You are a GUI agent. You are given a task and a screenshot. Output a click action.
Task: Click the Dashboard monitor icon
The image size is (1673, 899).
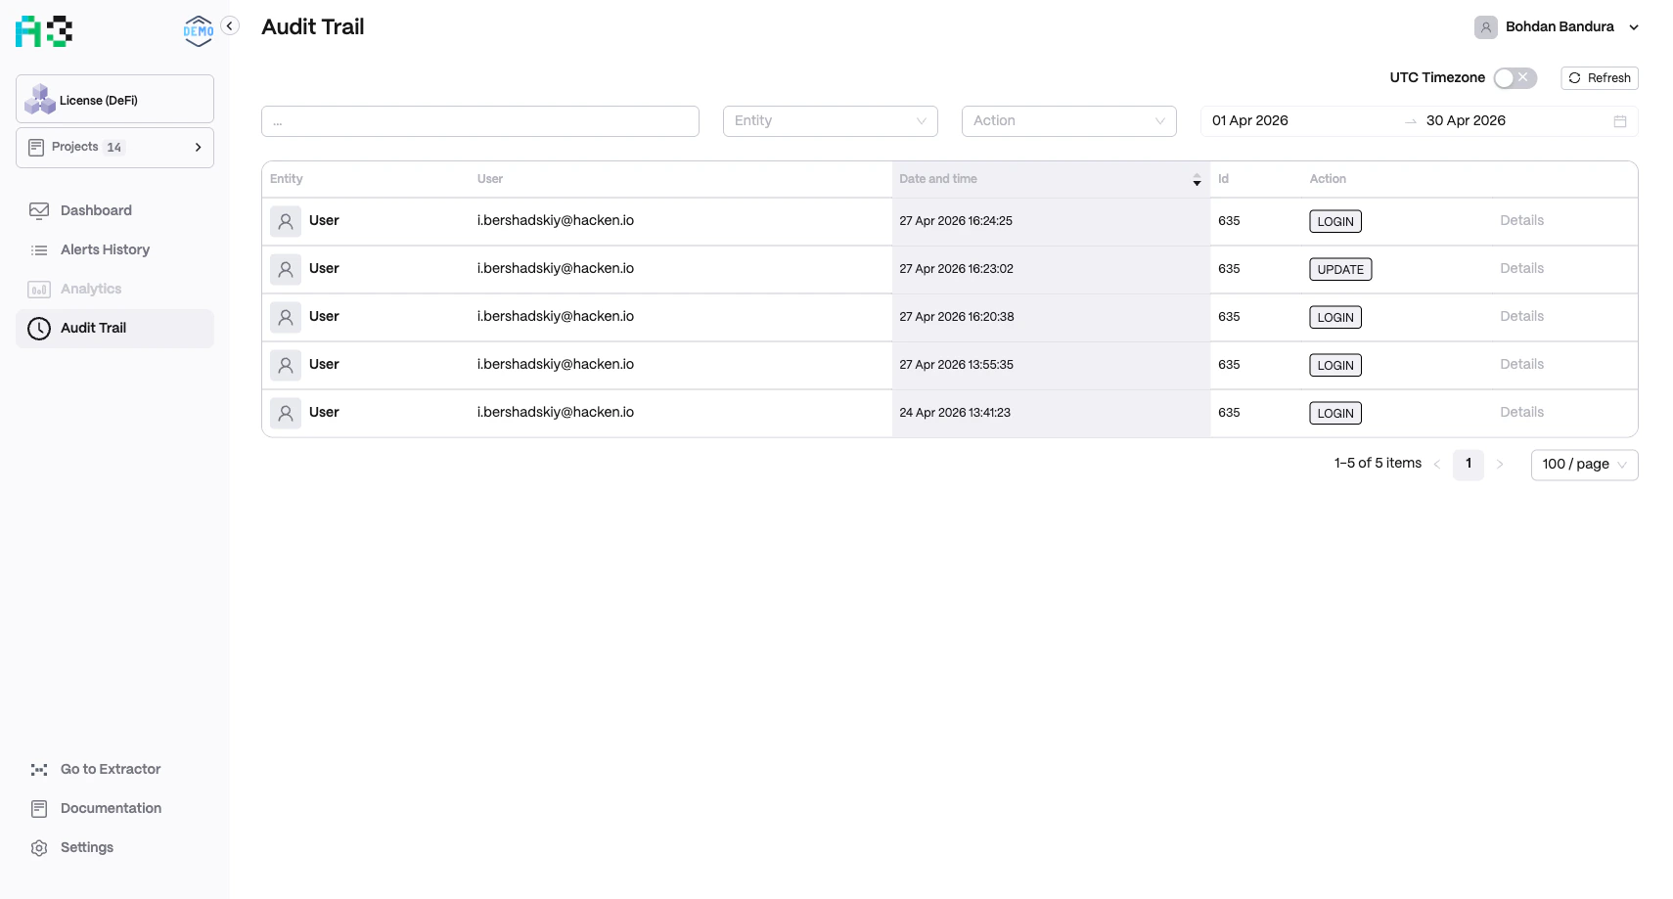[39, 210]
